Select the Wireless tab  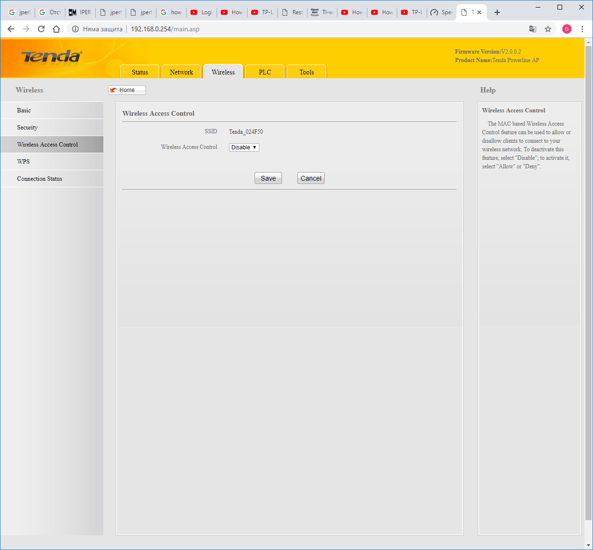tap(223, 72)
